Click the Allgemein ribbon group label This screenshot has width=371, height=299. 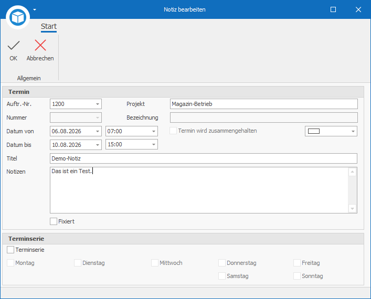(x=29, y=78)
